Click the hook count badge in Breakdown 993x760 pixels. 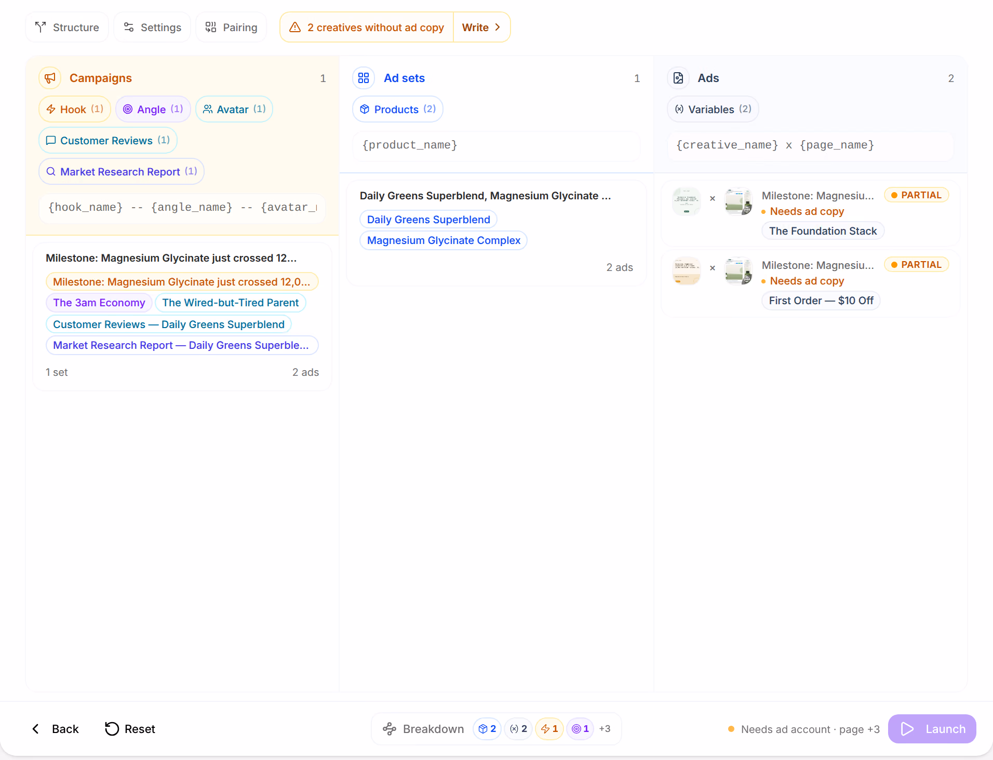point(549,729)
